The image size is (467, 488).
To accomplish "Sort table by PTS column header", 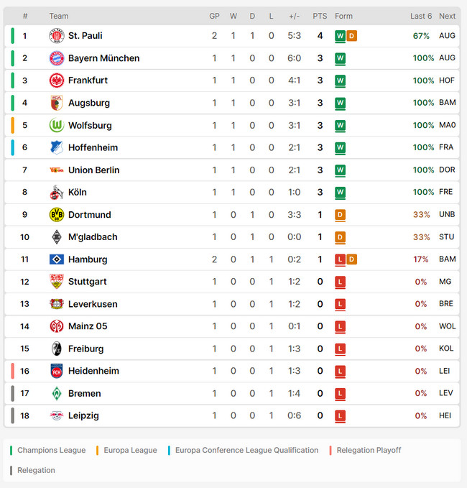I will click(320, 17).
